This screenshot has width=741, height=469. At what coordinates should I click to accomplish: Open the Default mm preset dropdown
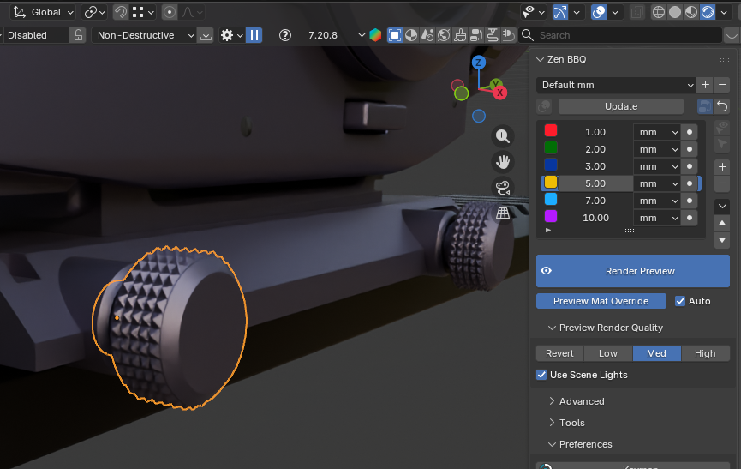pyautogui.click(x=616, y=85)
